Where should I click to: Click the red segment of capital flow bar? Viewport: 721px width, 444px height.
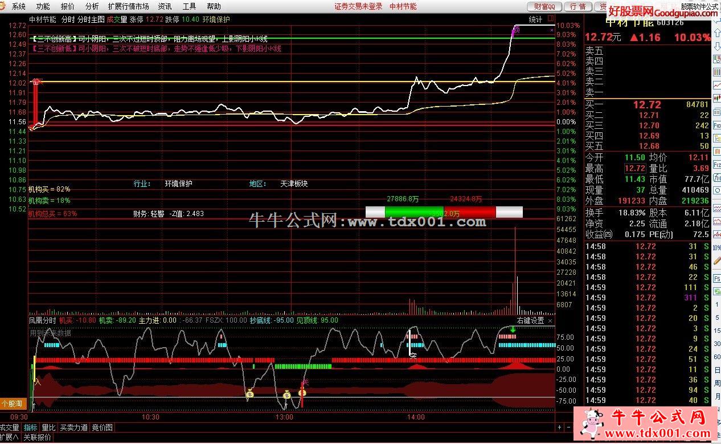(x=469, y=212)
